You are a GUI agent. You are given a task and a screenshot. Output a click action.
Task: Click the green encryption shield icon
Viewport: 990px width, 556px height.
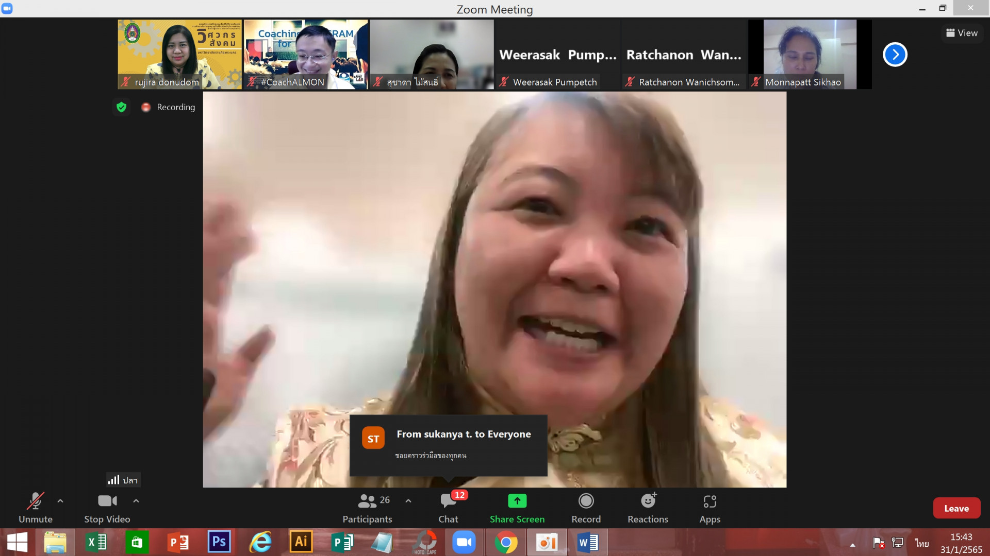tap(122, 107)
